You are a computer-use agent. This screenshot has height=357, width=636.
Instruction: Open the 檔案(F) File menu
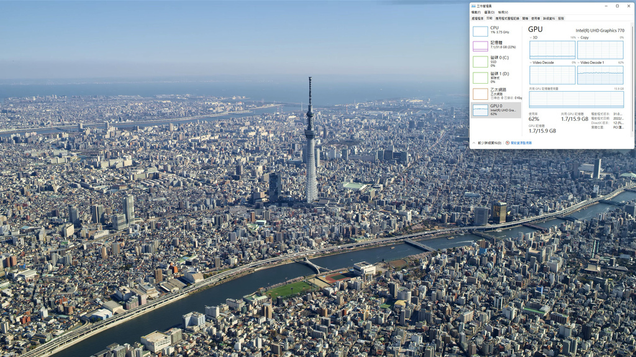tap(476, 12)
